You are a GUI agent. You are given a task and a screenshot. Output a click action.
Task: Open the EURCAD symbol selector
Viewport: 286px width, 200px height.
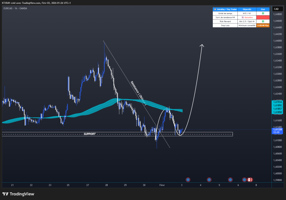click(x=7, y=8)
